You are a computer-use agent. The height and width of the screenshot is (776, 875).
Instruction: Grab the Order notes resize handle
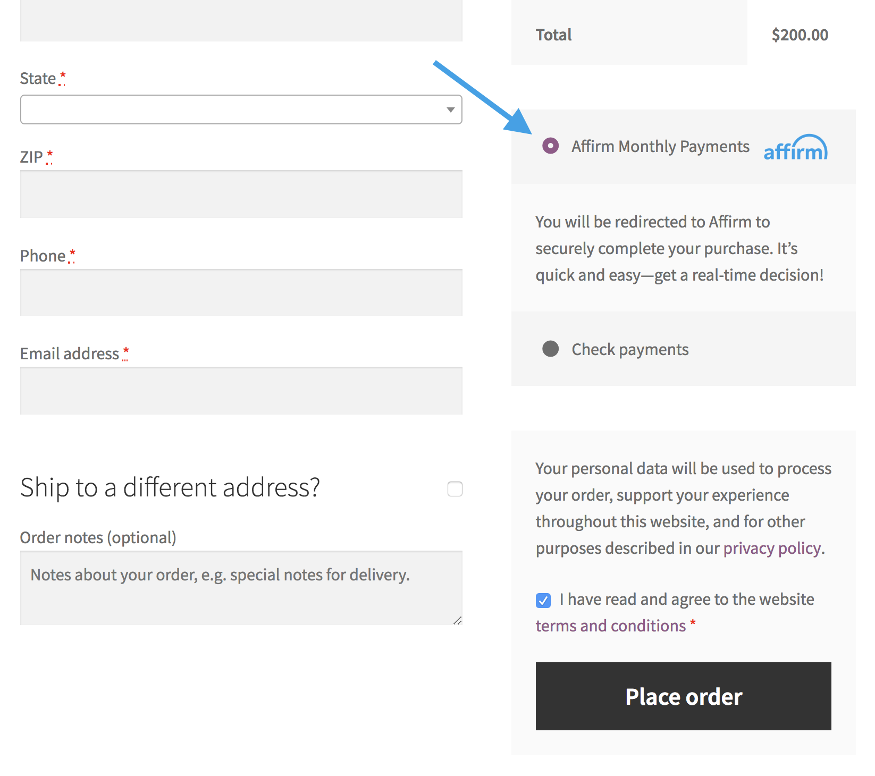point(458,620)
